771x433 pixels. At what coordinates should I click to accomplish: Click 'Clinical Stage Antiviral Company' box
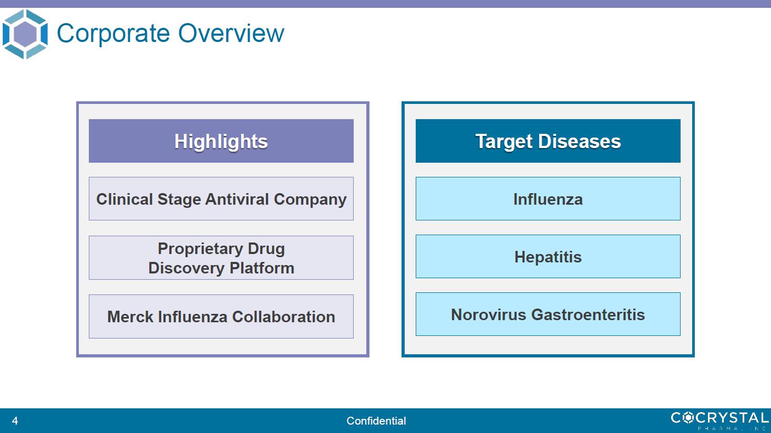221,199
